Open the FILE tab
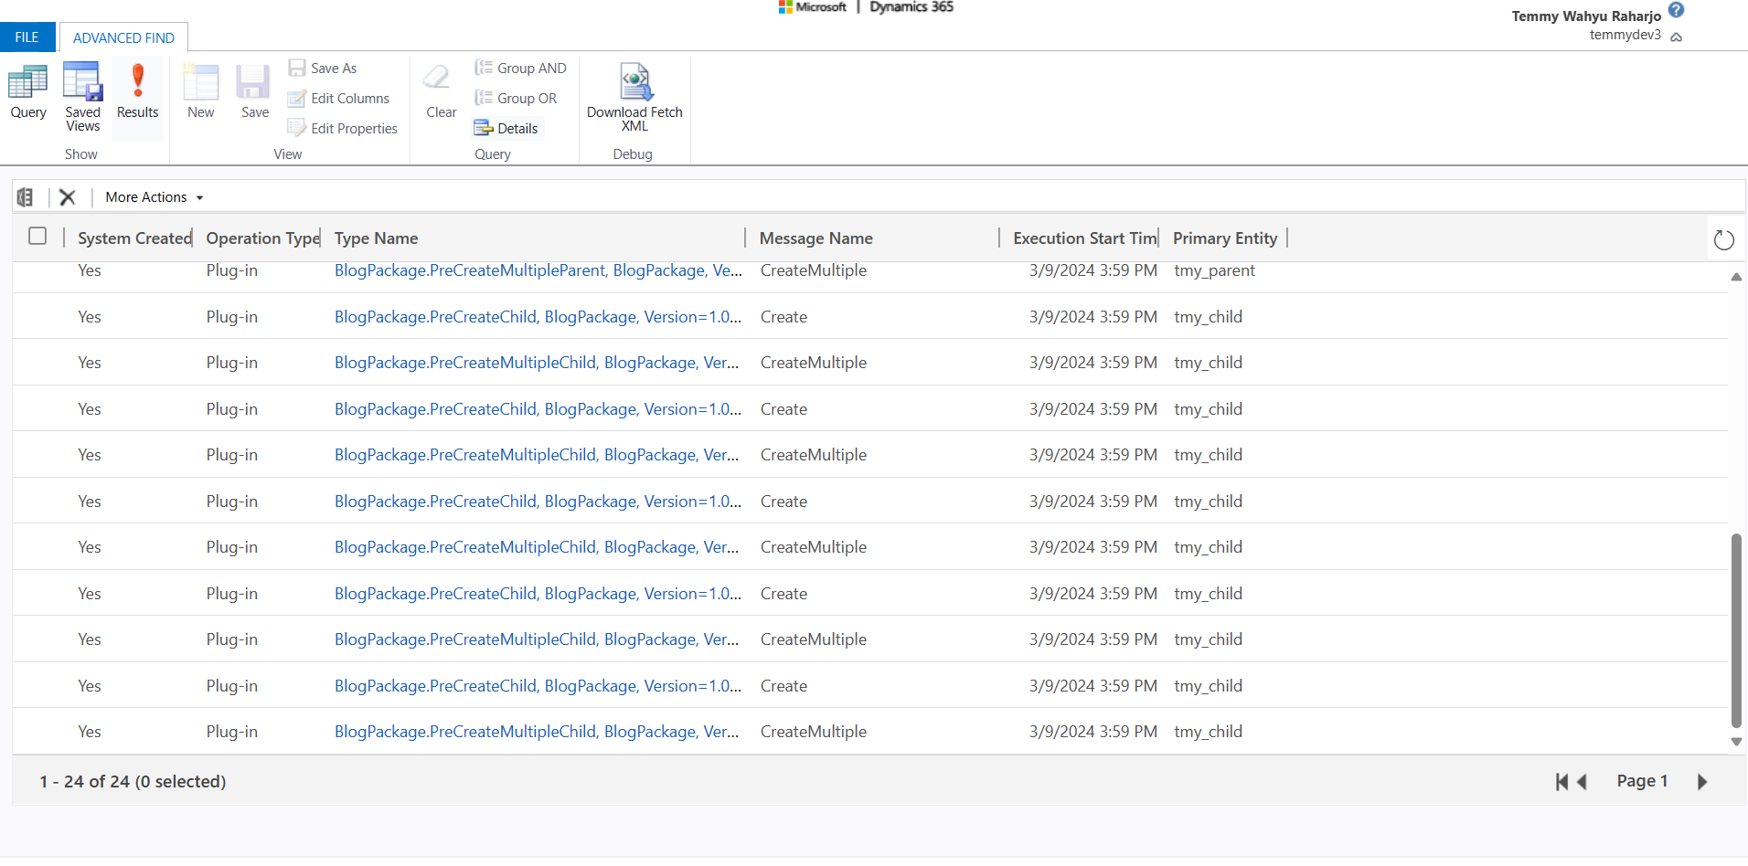Screen dimensions: 1748x866 [x=27, y=37]
